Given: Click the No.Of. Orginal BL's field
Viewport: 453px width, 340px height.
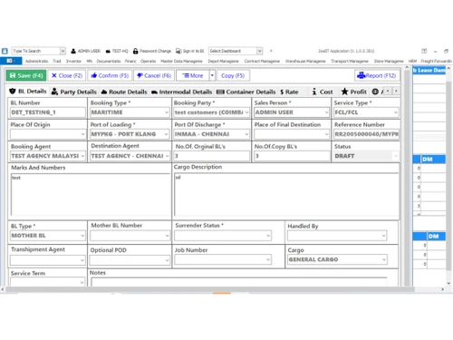Looking at the screenshot, I should (x=212, y=156).
